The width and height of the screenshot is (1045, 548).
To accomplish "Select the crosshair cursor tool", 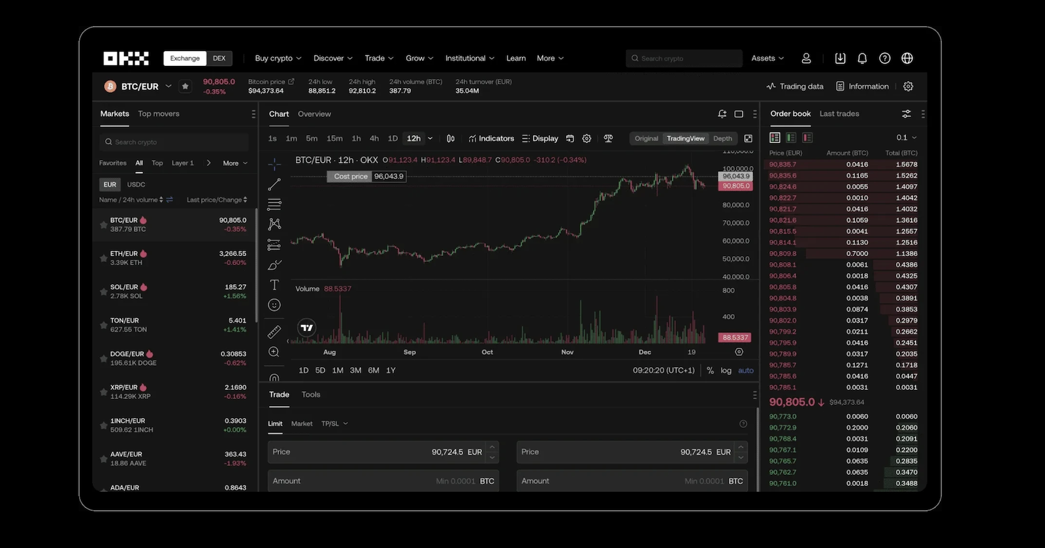I will (x=274, y=163).
